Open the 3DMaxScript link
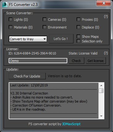113x132 pixels. point(71,124)
